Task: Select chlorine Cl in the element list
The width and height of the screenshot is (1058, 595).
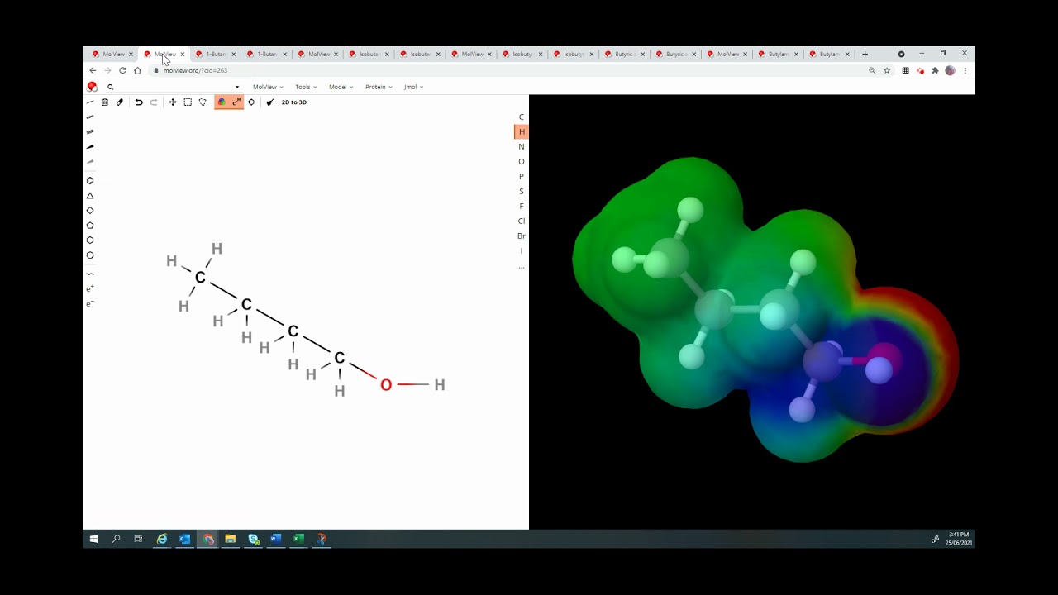Action: (x=522, y=221)
